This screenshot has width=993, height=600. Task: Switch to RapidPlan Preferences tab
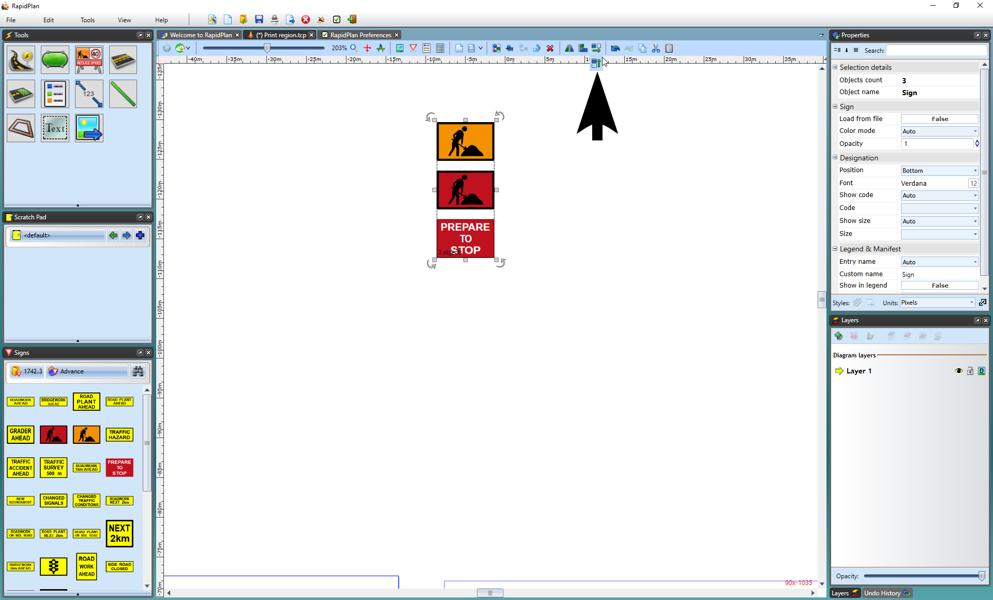[x=360, y=35]
